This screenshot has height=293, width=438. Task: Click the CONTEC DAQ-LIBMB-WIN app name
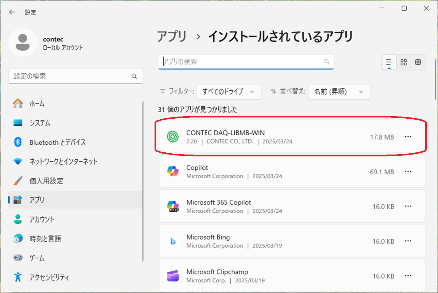(225, 133)
